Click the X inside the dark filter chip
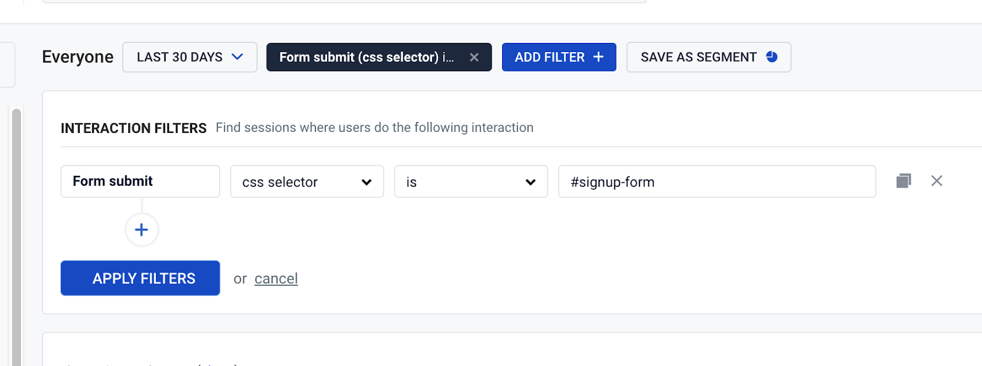 (x=474, y=57)
